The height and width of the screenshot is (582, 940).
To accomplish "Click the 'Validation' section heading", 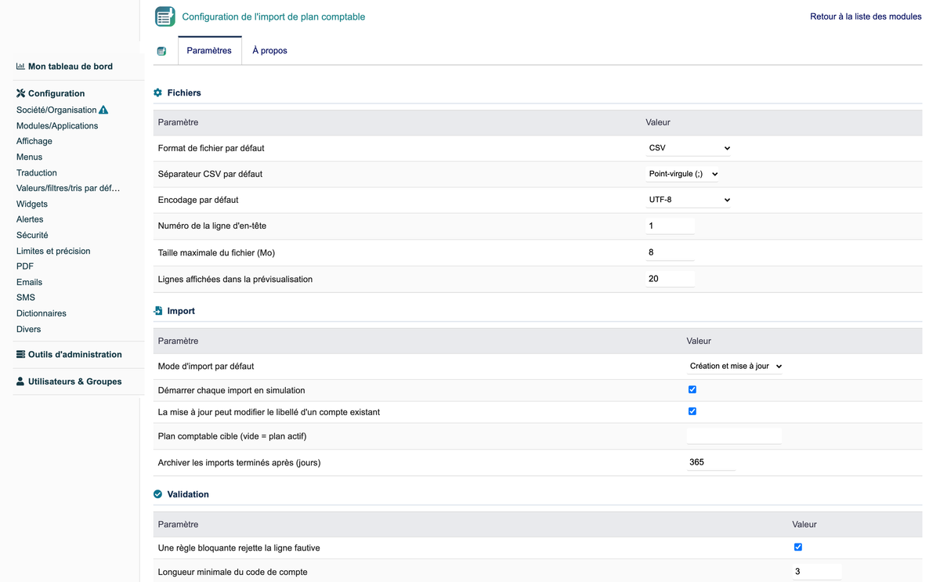I will (x=188, y=494).
